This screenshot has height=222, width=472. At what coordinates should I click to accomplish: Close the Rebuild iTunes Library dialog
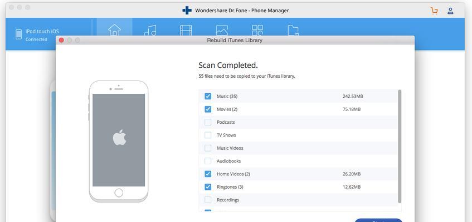pyautogui.click(x=61, y=40)
